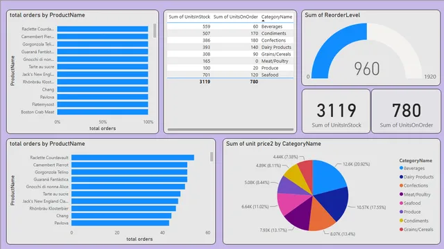Sort by the Sum of UnitsInStock column header

click(189, 17)
